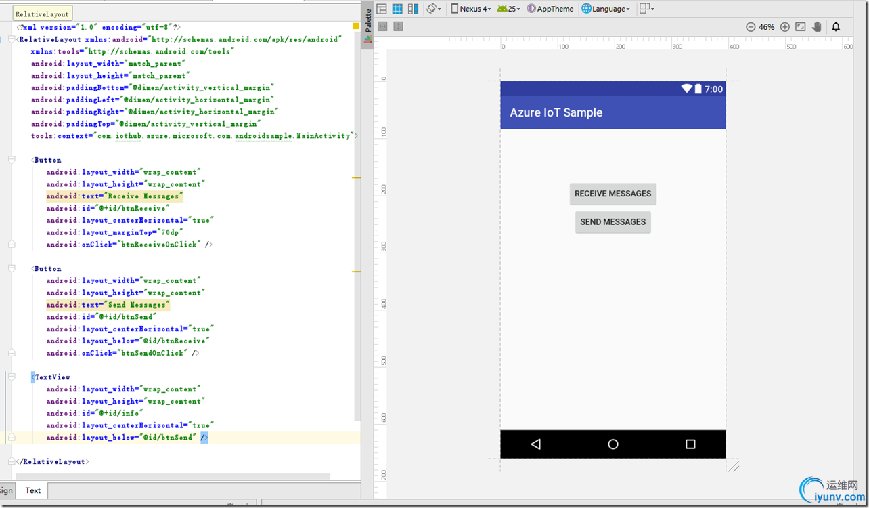
Task: Collapse the RelativeLayout fold marker
Action: pos(12,39)
